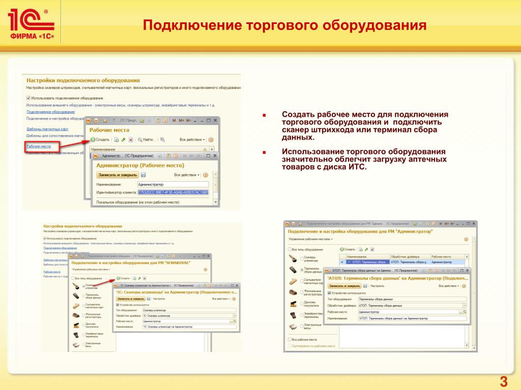This screenshot has width=521, height=390.
Task: Select Электронные весы radio in РМ Администратор window
Action: point(302,327)
